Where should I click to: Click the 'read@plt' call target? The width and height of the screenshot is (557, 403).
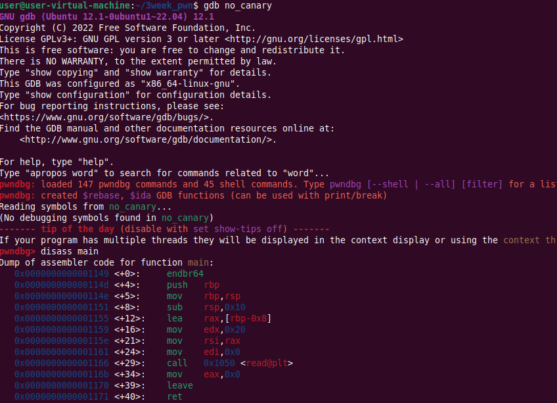267,363
